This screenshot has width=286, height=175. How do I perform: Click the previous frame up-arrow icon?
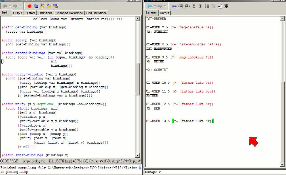(x=194, y=6)
